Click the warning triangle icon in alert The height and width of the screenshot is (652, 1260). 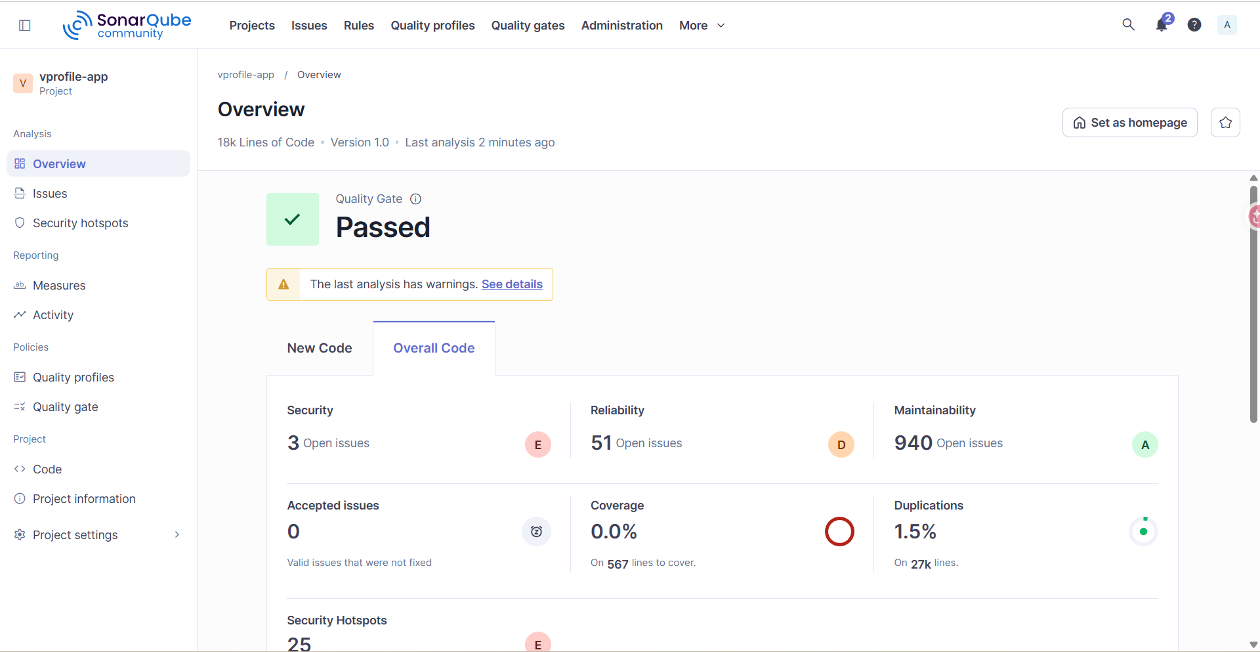click(x=283, y=284)
